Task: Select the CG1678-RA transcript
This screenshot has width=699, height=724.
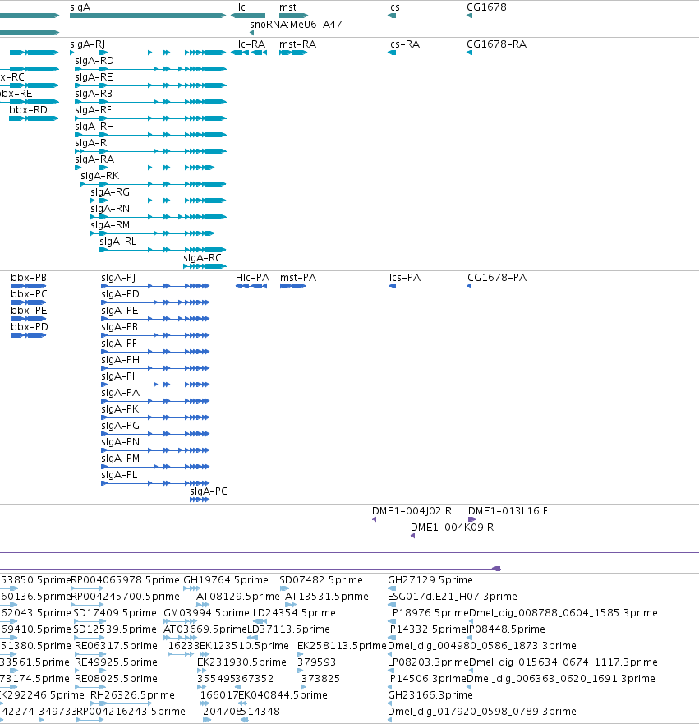Action: point(469,53)
